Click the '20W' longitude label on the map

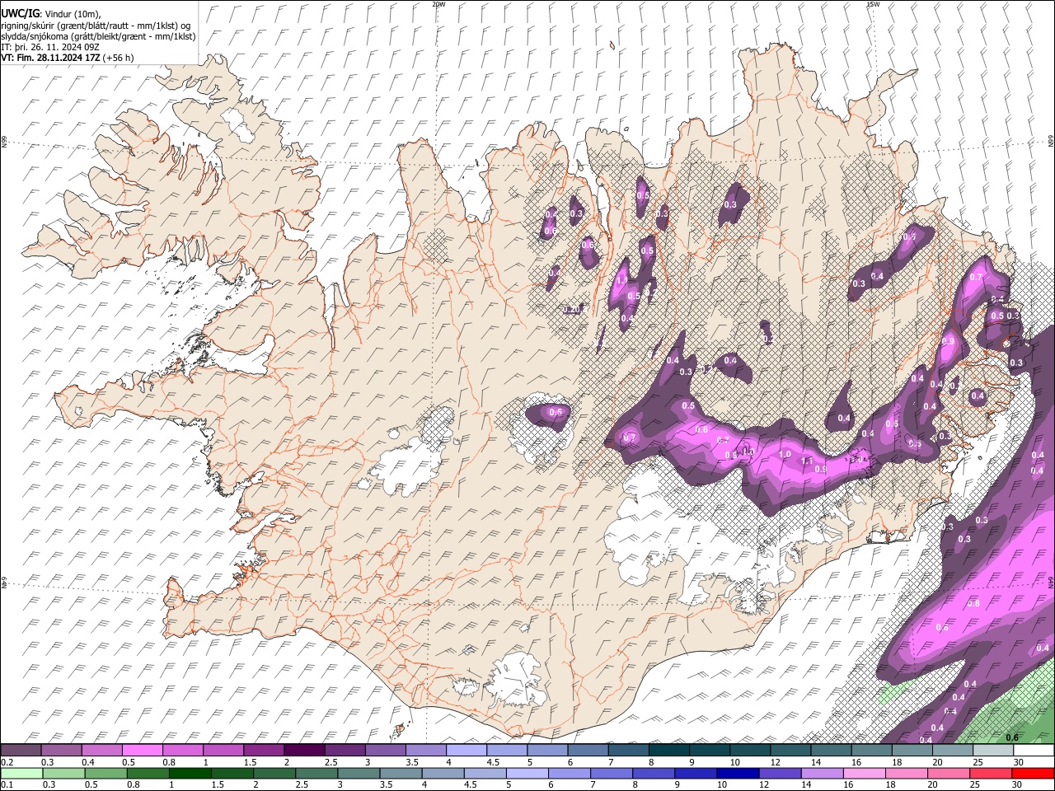[438, 4]
